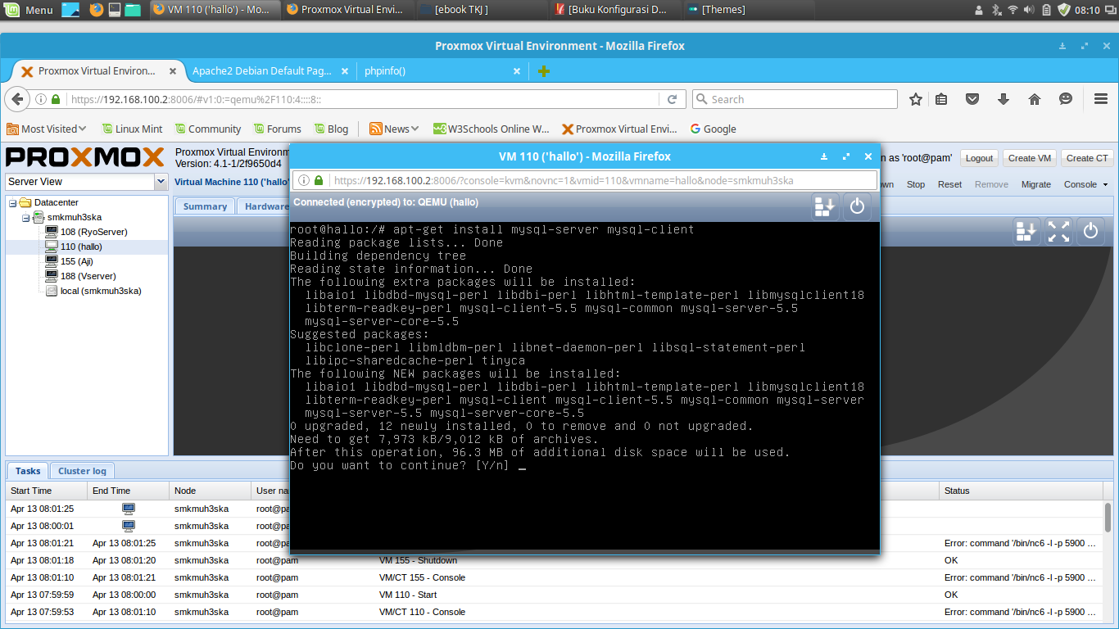Image resolution: width=1119 pixels, height=629 pixels.
Task: Click the power icon in background Proxmox console
Action: click(1090, 231)
